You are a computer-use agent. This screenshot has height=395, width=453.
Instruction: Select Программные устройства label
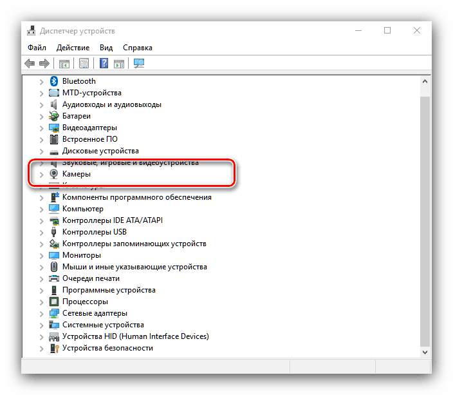[109, 290]
